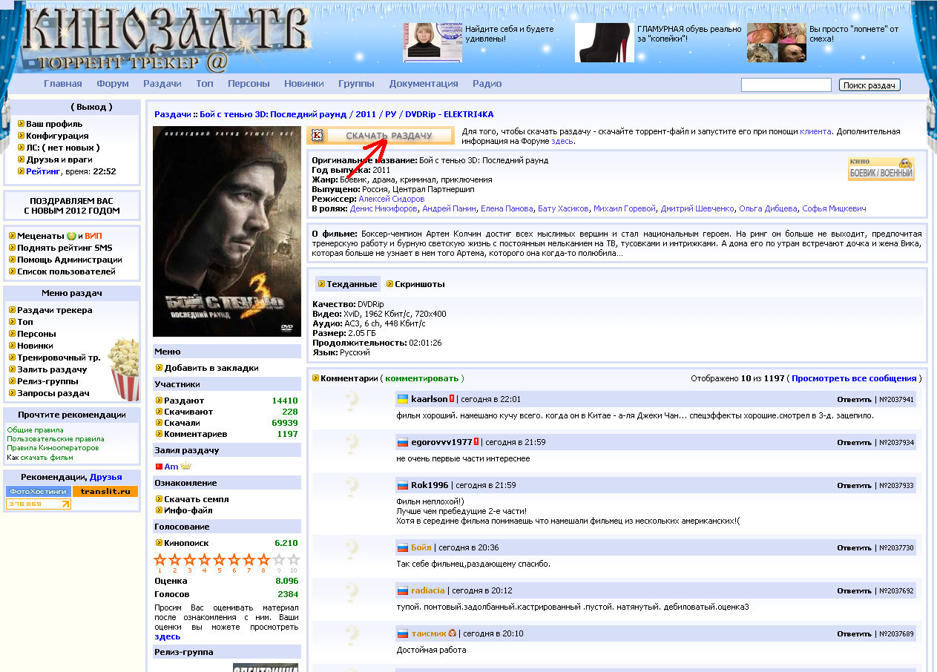The width and height of the screenshot is (937, 672).
Task: Click the red exclamation mark beside egorovvv1977
Action: click(476, 442)
